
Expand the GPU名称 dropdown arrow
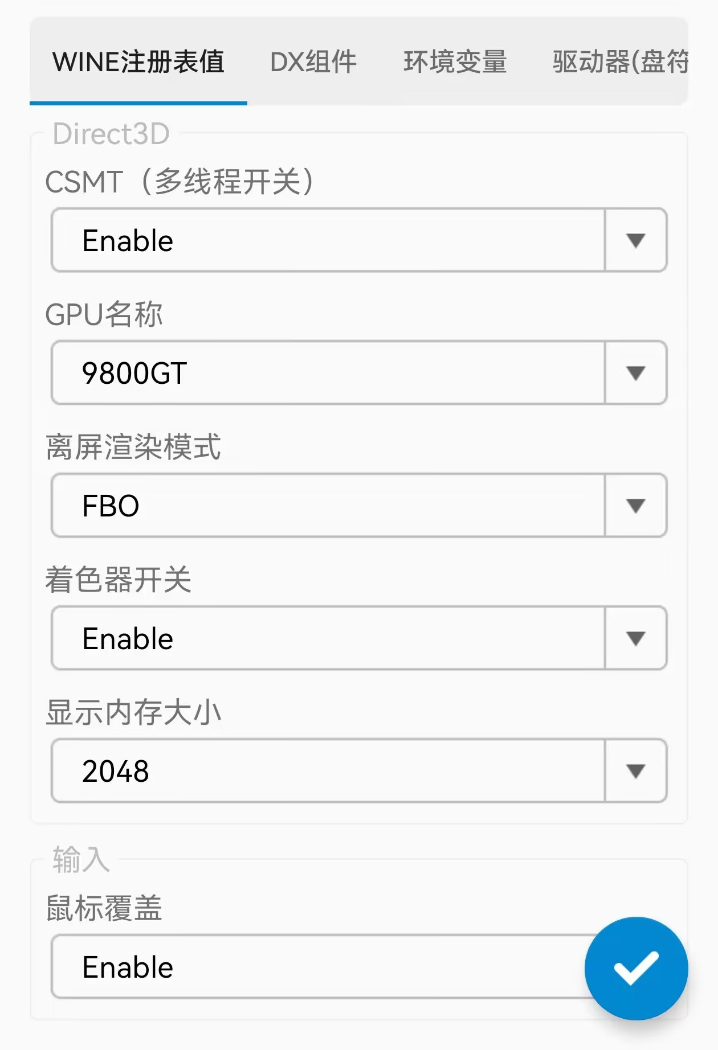pos(635,373)
